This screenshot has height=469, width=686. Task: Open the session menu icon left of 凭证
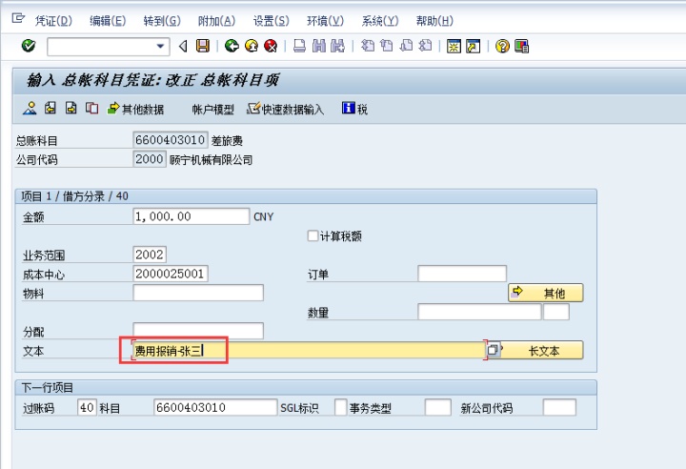click(x=18, y=18)
